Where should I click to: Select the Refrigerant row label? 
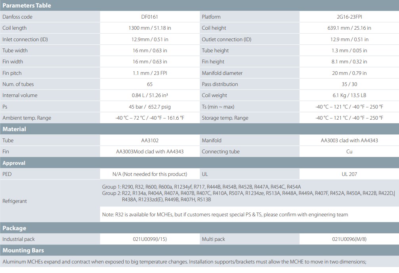tap(15, 201)
